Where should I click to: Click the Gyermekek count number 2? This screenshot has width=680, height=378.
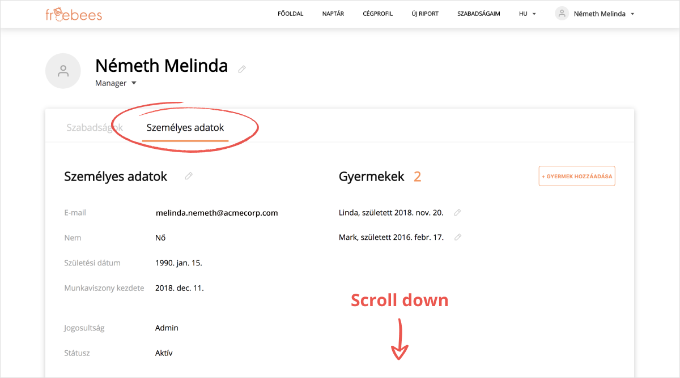418,177
